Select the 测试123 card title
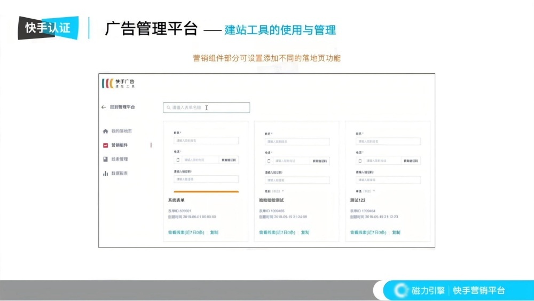 (x=358, y=200)
